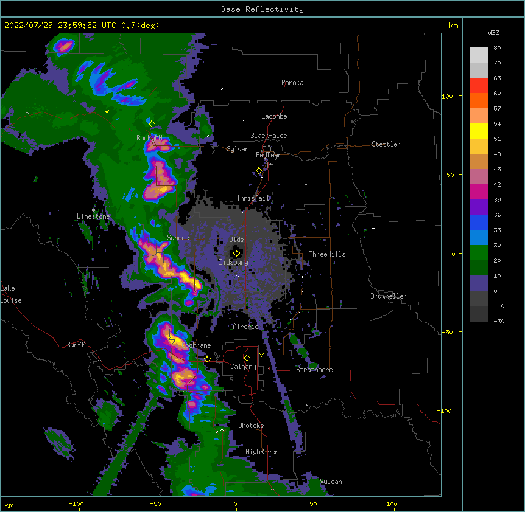Click the Ponoka city label
This screenshot has height=512, width=525.
coord(292,83)
